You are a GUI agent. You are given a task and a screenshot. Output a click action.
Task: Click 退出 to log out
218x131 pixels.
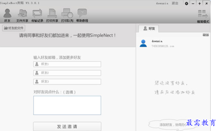tap(175, 3)
